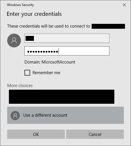
Task: Click the Use a different account label text
Action: [45, 115]
